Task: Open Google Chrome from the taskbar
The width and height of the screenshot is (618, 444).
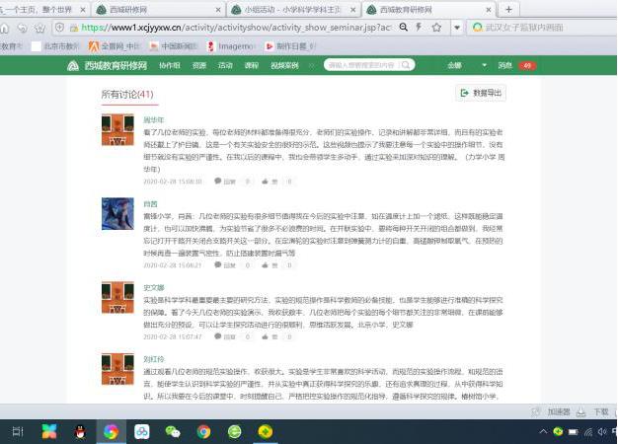Action: (203, 432)
